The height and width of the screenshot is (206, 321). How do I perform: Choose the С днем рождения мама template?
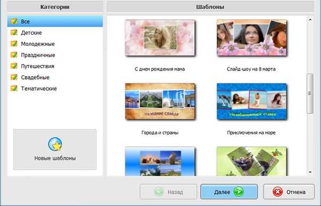click(x=160, y=38)
